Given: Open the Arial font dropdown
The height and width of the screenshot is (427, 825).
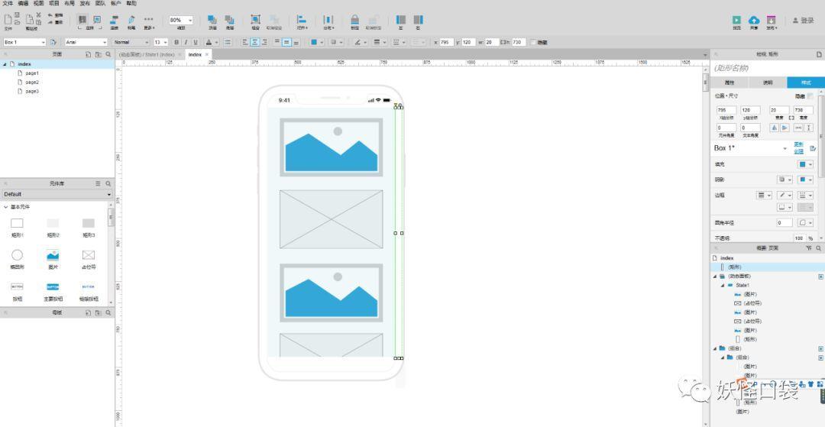Looking at the screenshot, I should point(86,42).
